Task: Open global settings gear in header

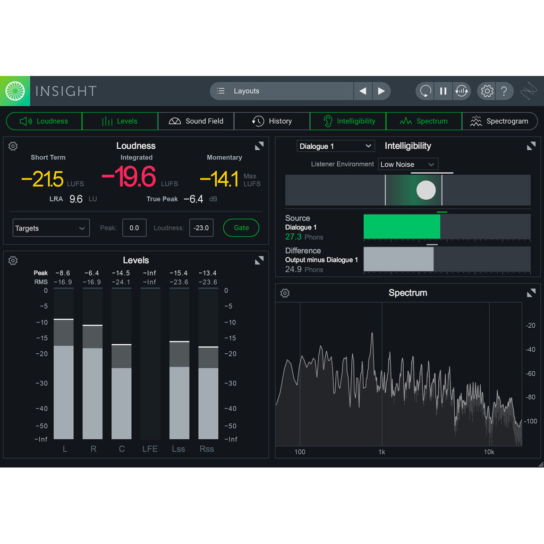Action: pos(487,91)
